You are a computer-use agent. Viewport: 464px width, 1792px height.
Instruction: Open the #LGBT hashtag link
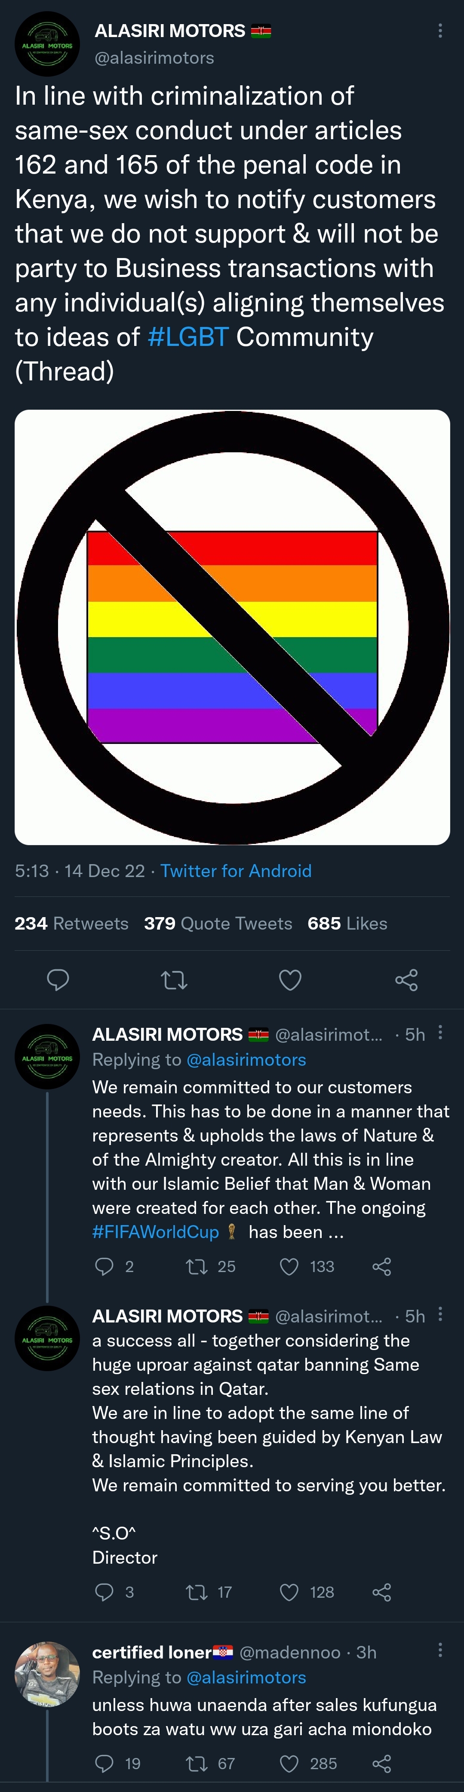coord(188,337)
